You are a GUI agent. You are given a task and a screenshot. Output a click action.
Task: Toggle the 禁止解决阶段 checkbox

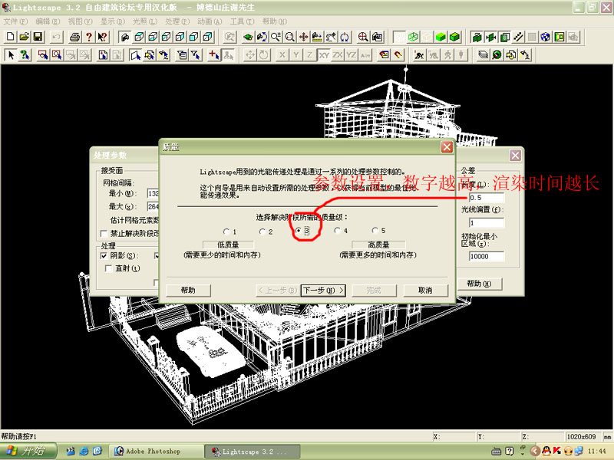pos(104,234)
